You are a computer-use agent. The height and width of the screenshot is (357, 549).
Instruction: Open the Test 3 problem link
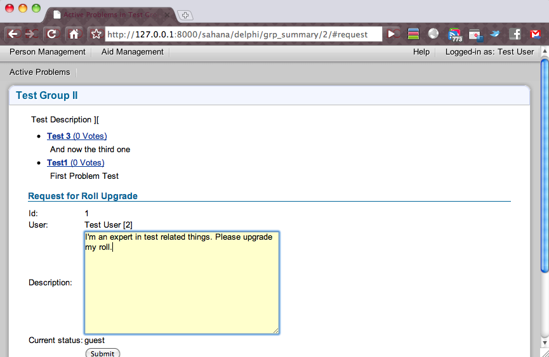click(x=59, y=136)
